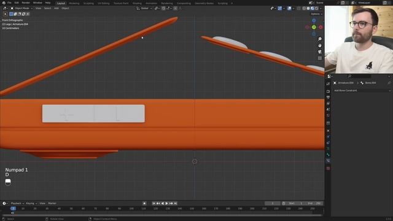Open the File menu
This screenshot has width=393, height=221.
click(10, 2)
